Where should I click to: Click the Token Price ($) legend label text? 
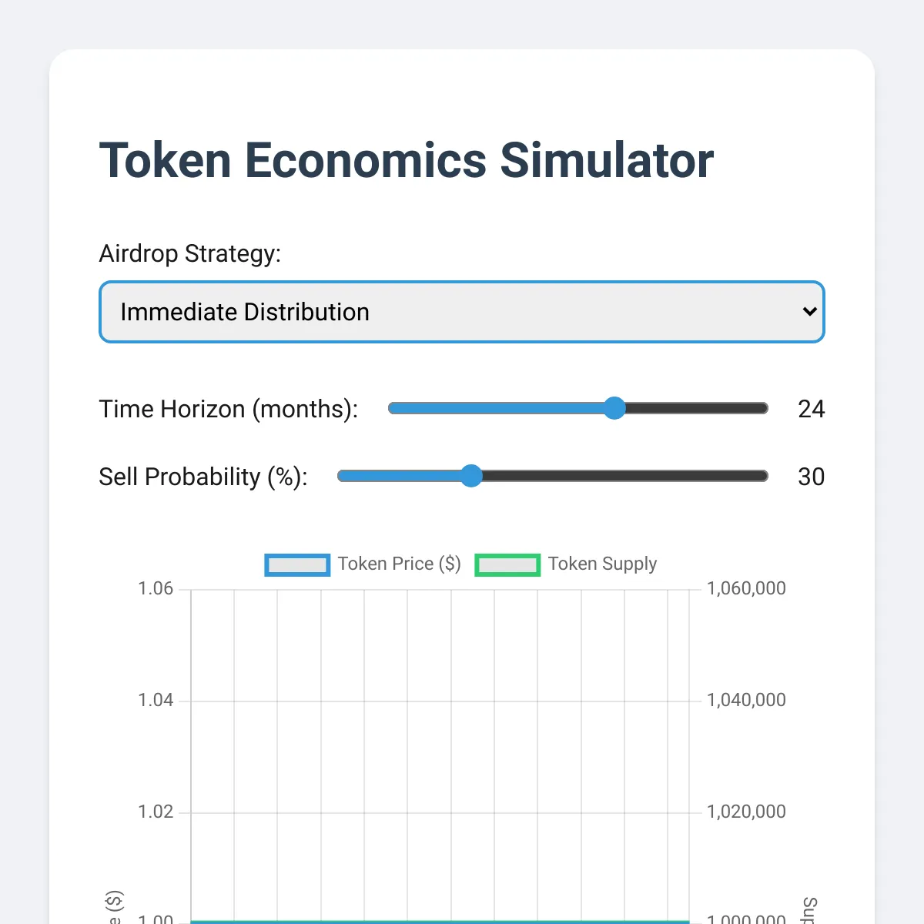[399, 564]
